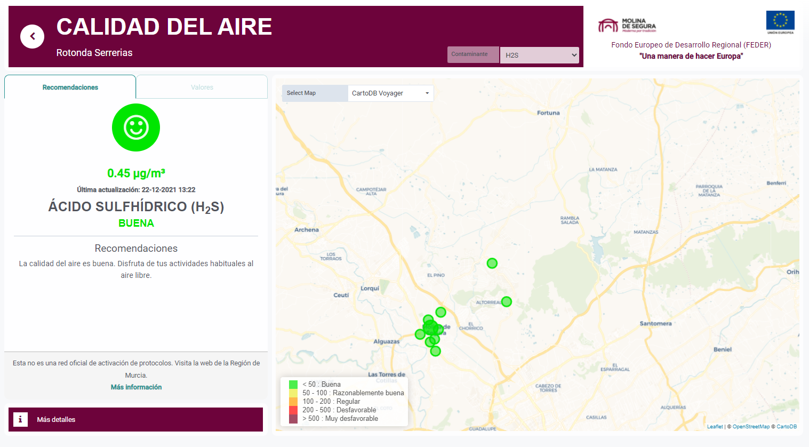This screenshot has width=809, height=447.
Task: Click the yellow Razonablemente buena legend swatch
Action: pos(293,393)
